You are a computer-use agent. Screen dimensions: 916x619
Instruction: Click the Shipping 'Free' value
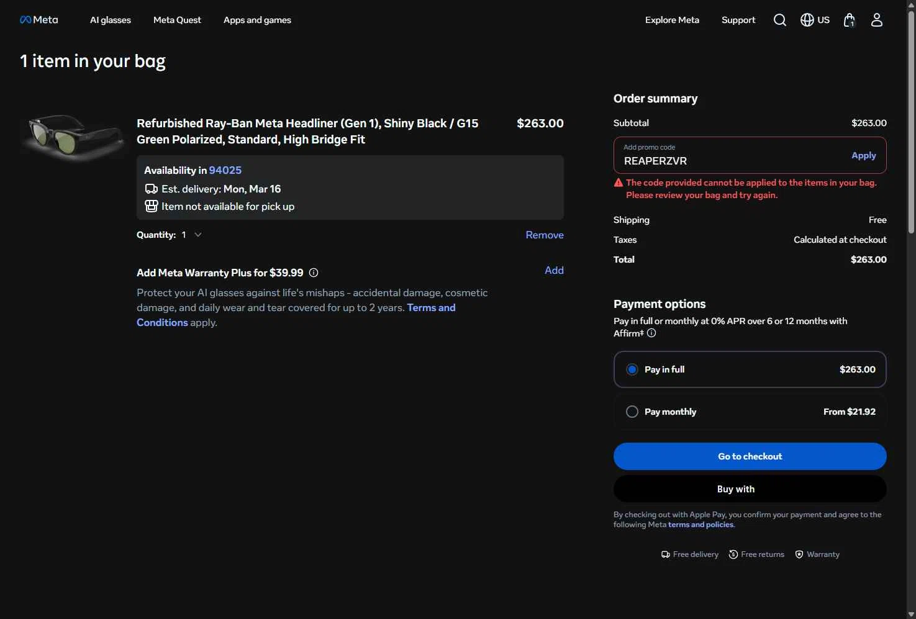tap(877, 220)
